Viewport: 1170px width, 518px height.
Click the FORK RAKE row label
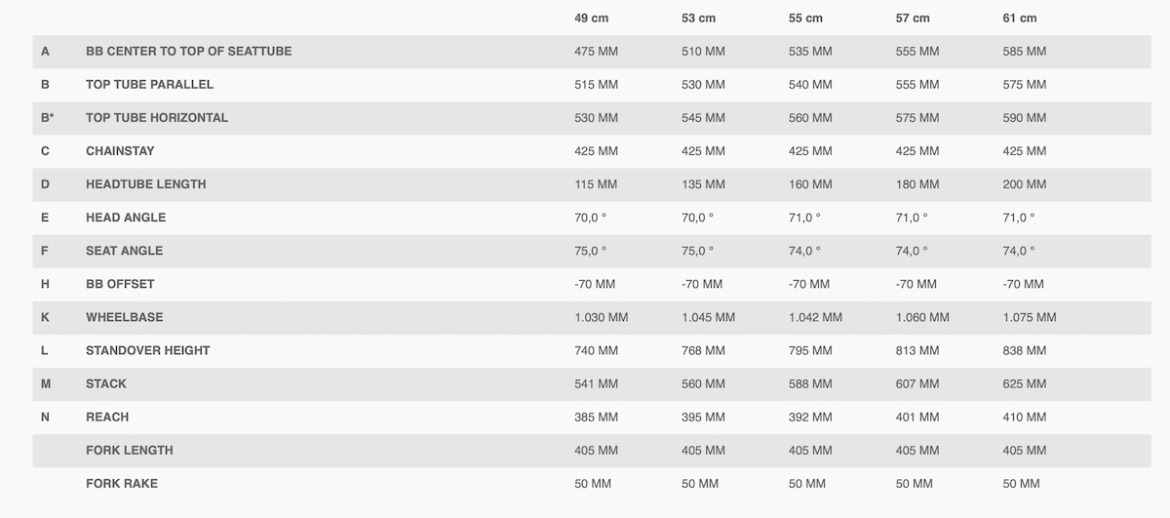(122, 483)
